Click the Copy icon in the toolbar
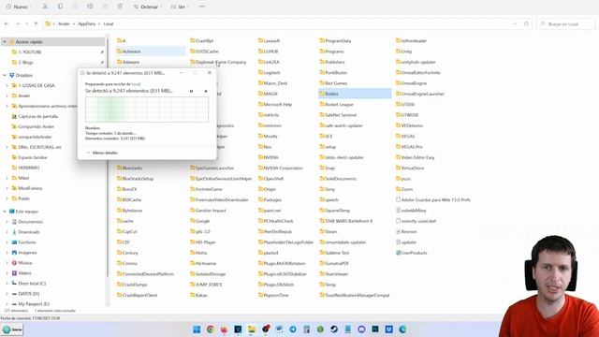 point(60,7)
